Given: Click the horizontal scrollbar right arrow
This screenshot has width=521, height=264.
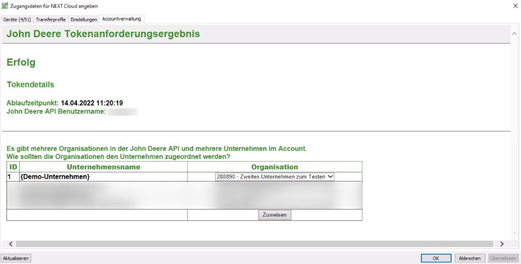Looking at the screenshot, I should click(x=502, y=244).
